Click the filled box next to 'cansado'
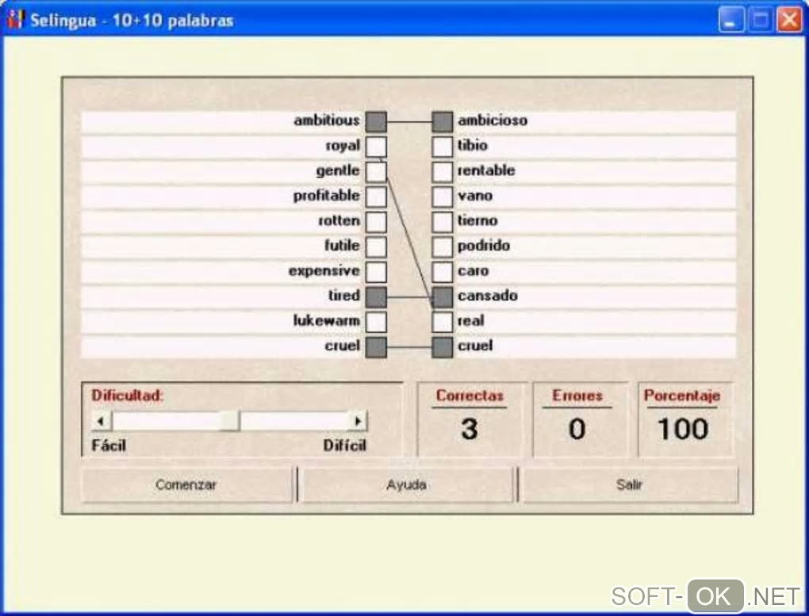The width and height of the screenshot is (809, 616). click(x=442, y=297)
